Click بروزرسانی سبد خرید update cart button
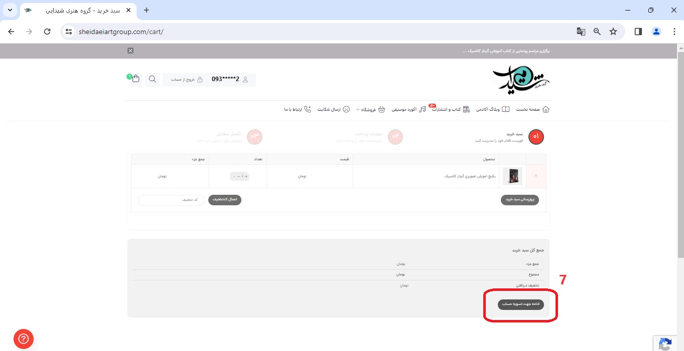This screenshot has height=351, width=684. click(x=519, y=200)
